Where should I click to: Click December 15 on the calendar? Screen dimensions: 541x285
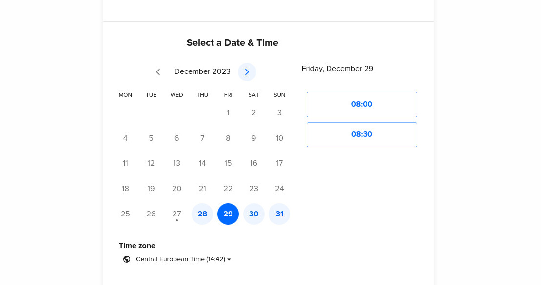[228, 163]
